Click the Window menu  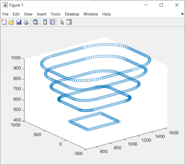91,14
